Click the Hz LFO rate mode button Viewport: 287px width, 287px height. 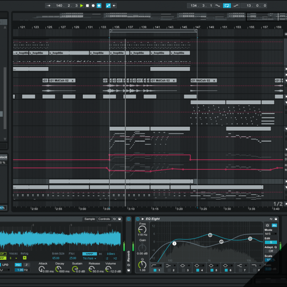click(x=18, y=265)
